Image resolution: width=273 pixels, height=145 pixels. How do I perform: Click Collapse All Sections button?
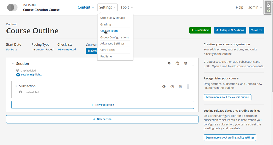click(230, 30)
